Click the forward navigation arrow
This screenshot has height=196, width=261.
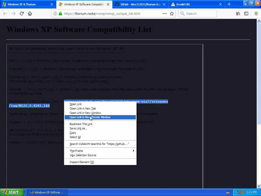pos(14,14)
